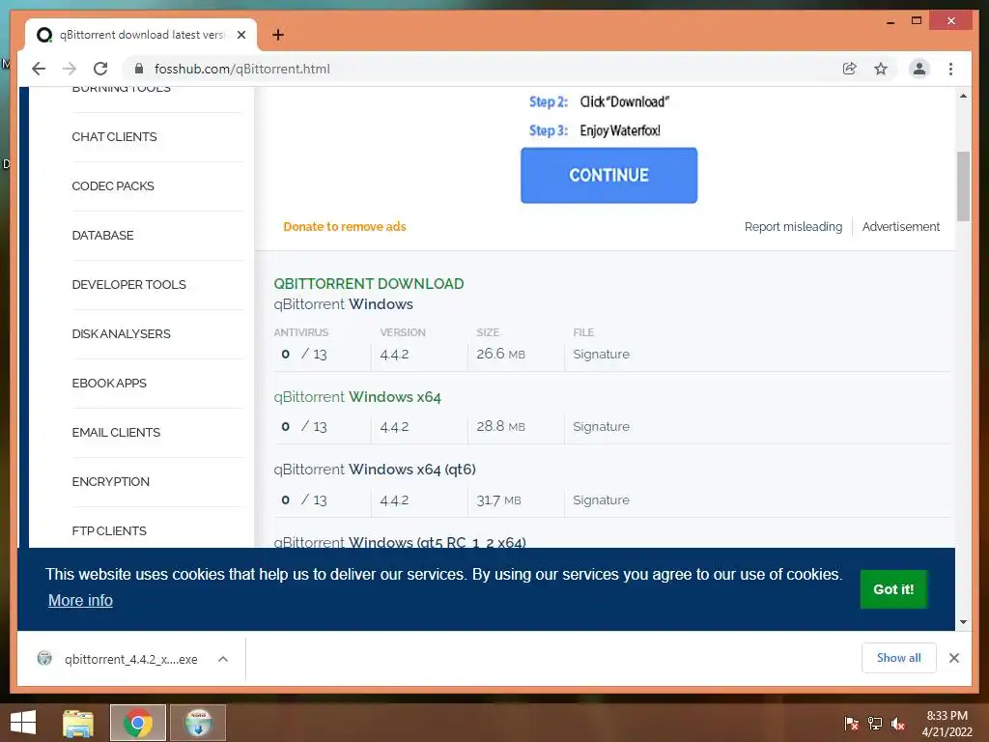Switch to Chrome in the taskbar
989x742 pixels.
138,723
